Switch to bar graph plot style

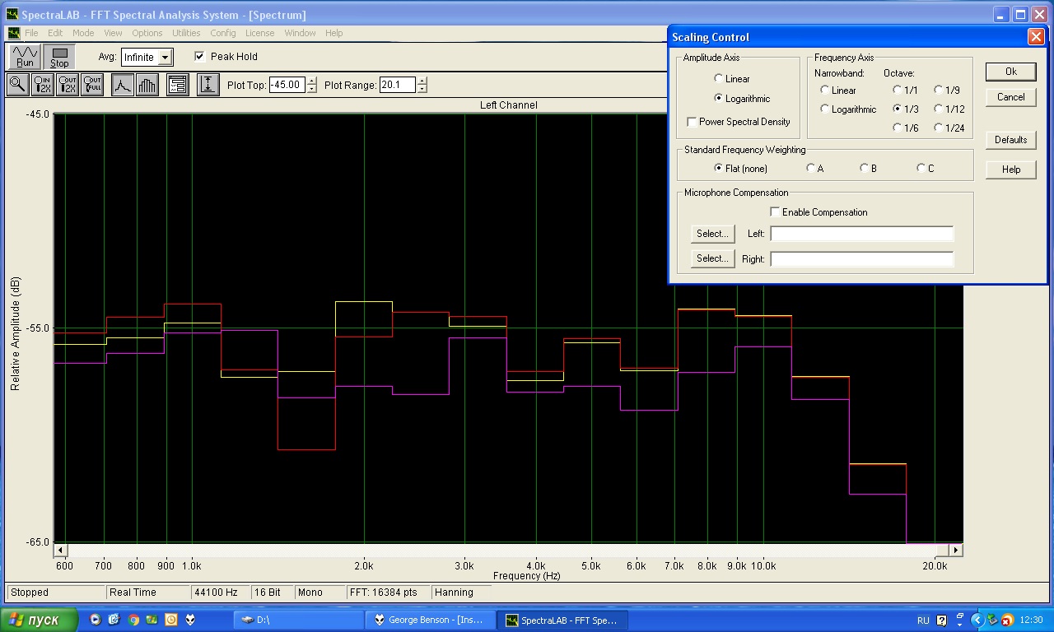pos(147,85)
